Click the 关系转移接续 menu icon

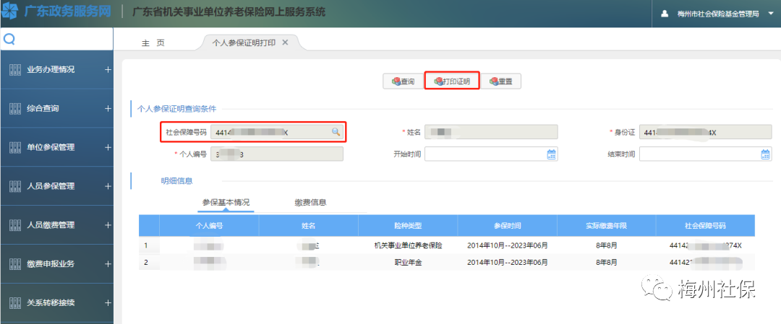[x=15, y=302]
